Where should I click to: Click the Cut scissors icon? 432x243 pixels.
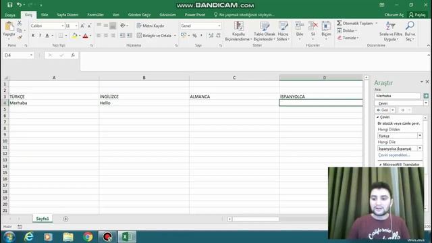coord(20,23)
